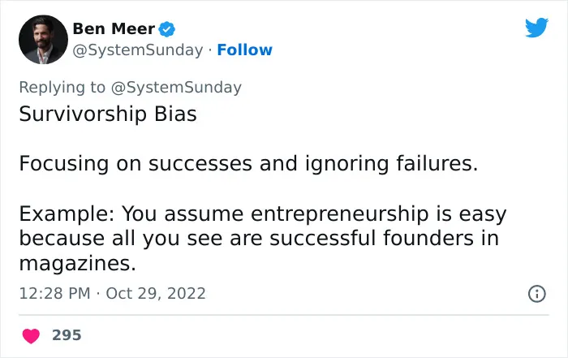Open the @SystemSunday handle beside Follow
Viewport: 568px width, 358px height.
(138, 50)
